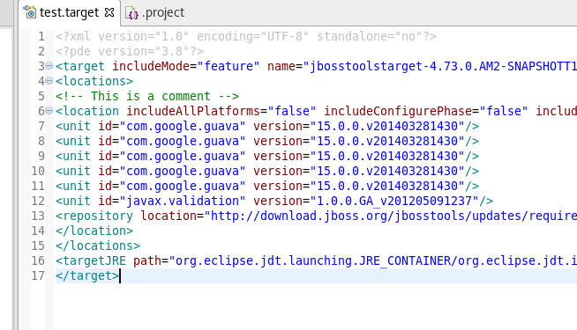Click the target file icon on test.target tab

pos(30,12)
